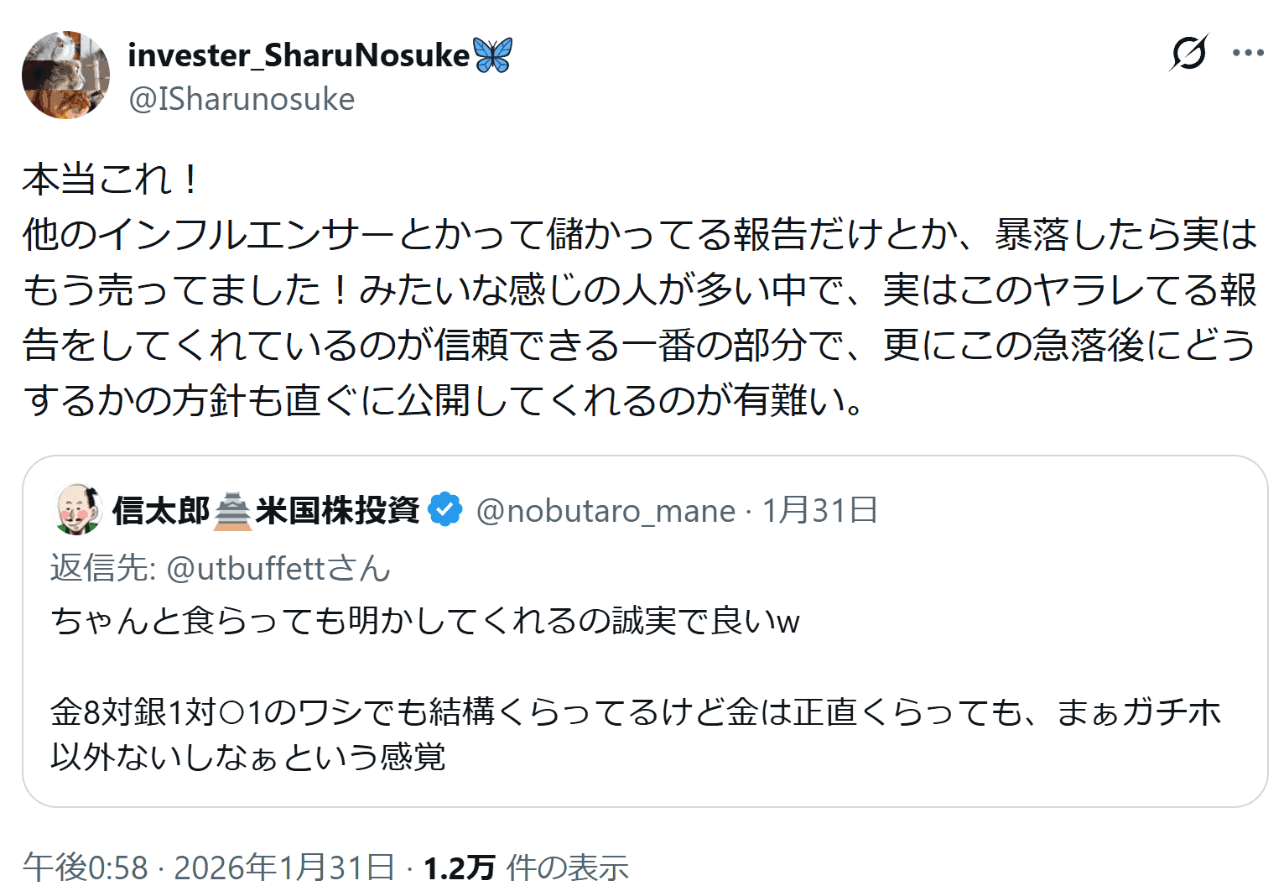Open invester_SharuNosuke's profile avatar
The height and width of the screenshot is (891, 1284).
tap(65, 76)
